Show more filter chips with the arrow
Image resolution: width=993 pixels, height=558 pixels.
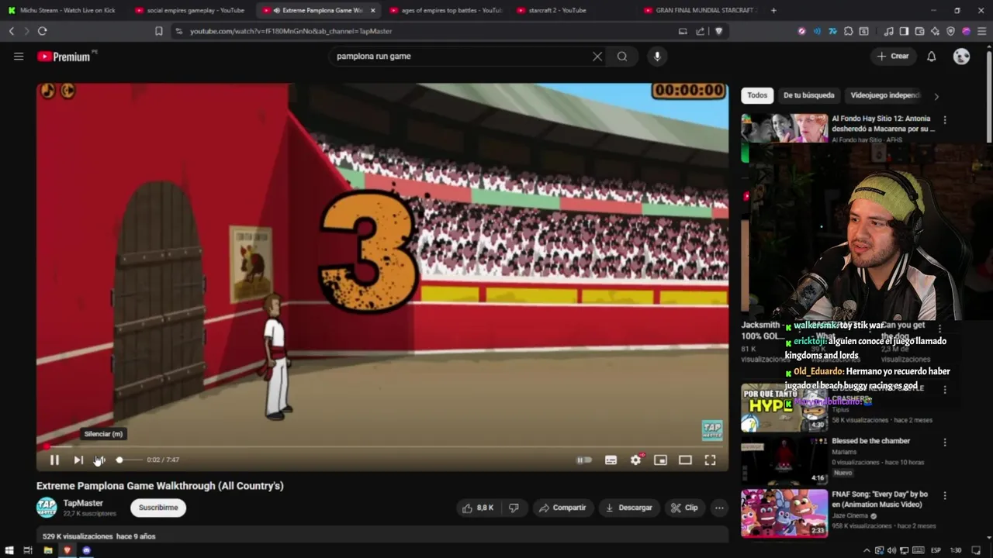coord(936,96)
